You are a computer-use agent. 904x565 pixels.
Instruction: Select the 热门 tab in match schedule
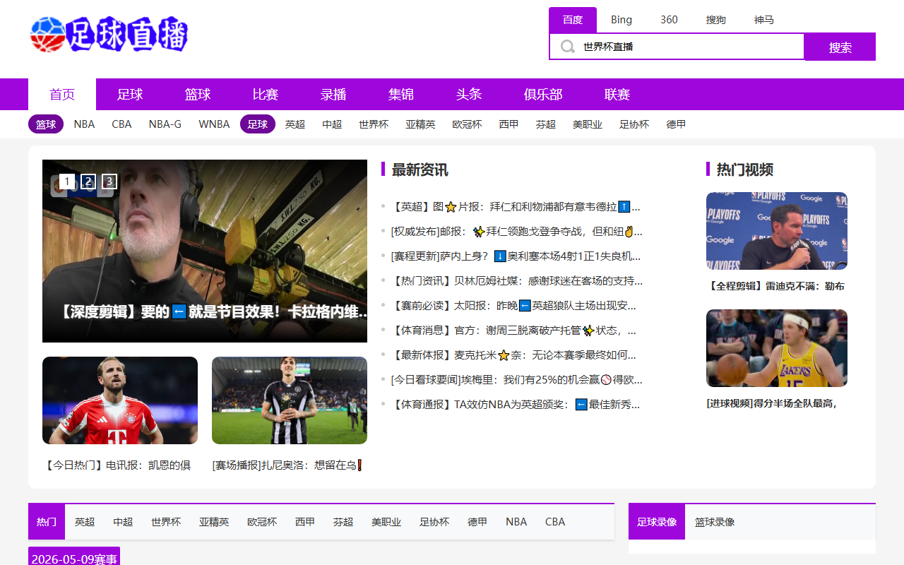pyautogui.click(x=47, y=522)
